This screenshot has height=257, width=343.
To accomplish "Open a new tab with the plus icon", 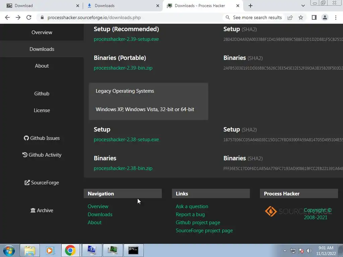I will point(251,6).
